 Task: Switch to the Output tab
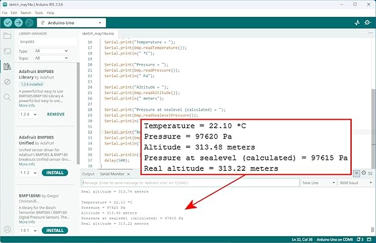88,174
